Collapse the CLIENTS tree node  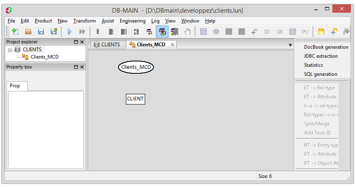click(x=10, y=50)
